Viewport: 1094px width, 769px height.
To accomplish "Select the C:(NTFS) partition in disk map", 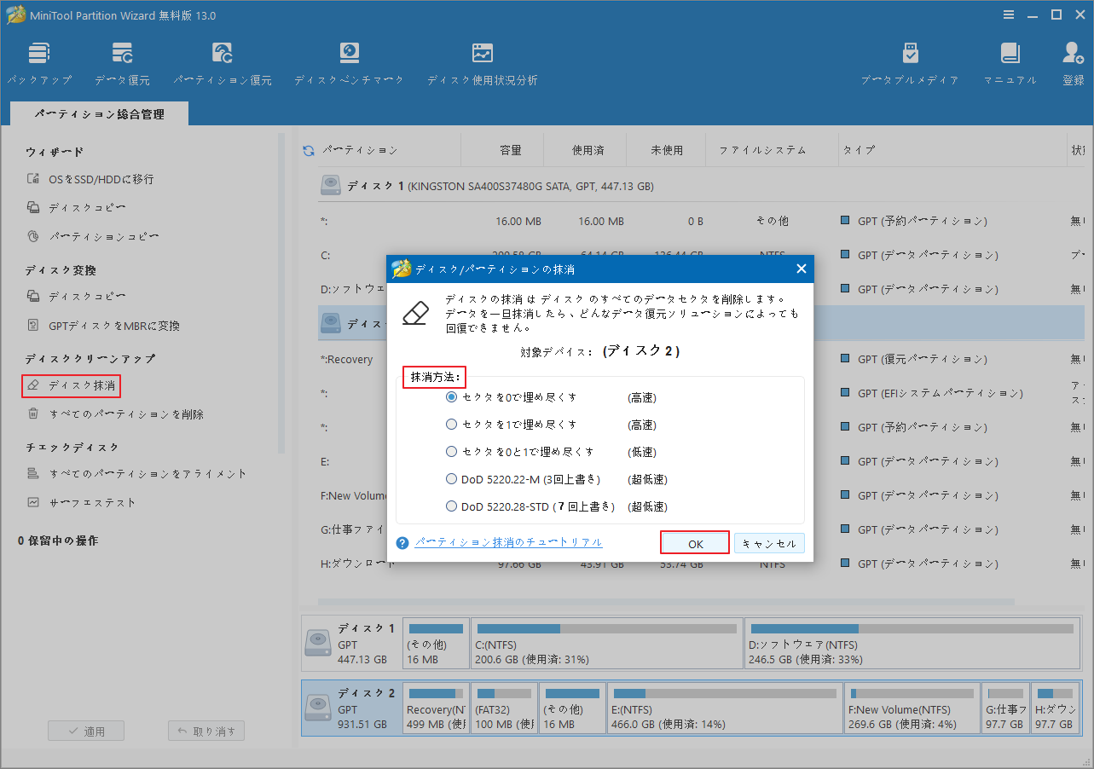I will tap(606, 645).
